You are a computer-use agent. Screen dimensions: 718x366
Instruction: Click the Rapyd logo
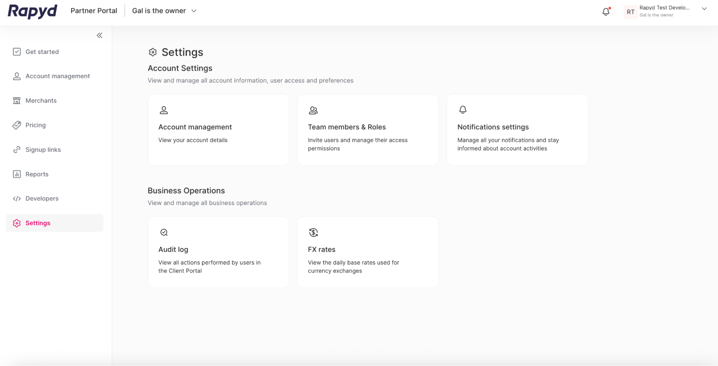[x=32, y=11]
